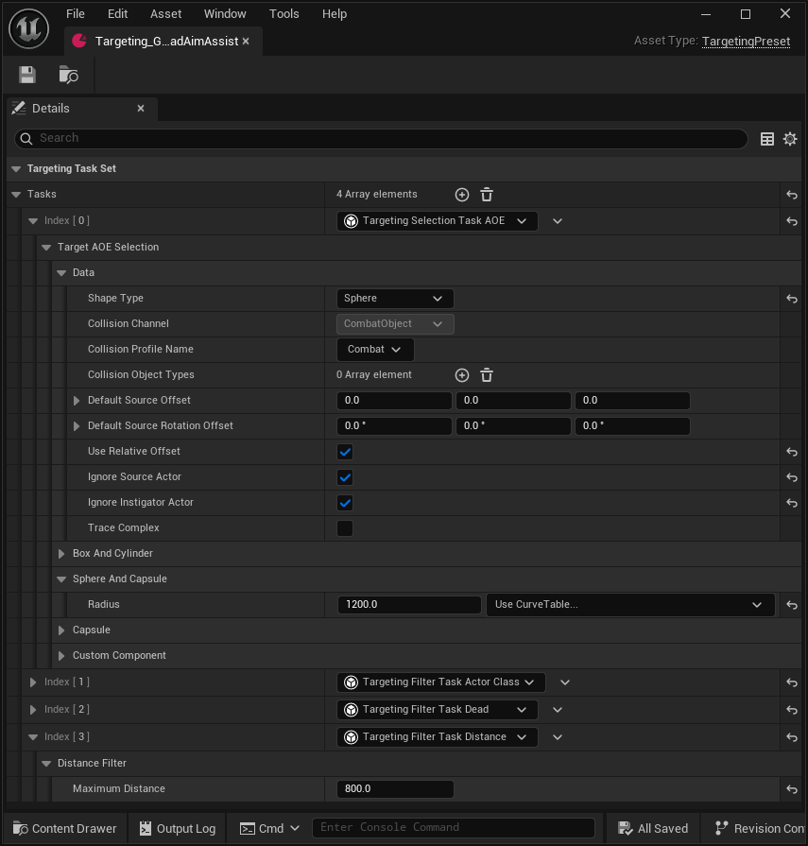Focus the Details search field
Screen dimensions: 808x846
[381, 139]
